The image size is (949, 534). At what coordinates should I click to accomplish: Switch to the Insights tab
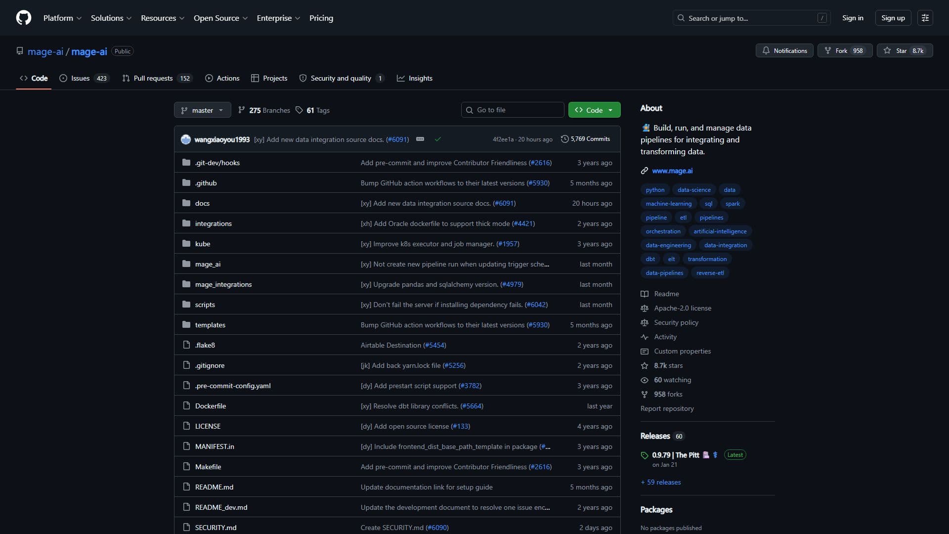(415, 78)
